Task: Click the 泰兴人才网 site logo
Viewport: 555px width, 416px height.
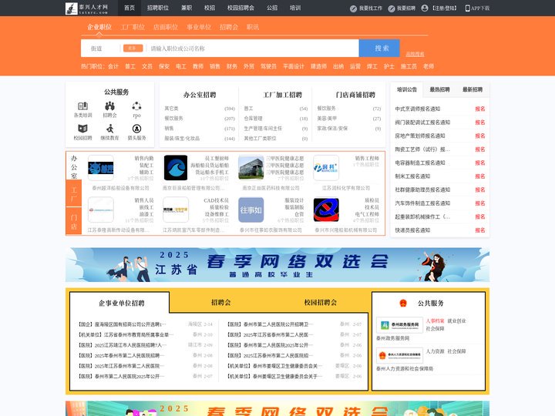Action: pos(86,8)
